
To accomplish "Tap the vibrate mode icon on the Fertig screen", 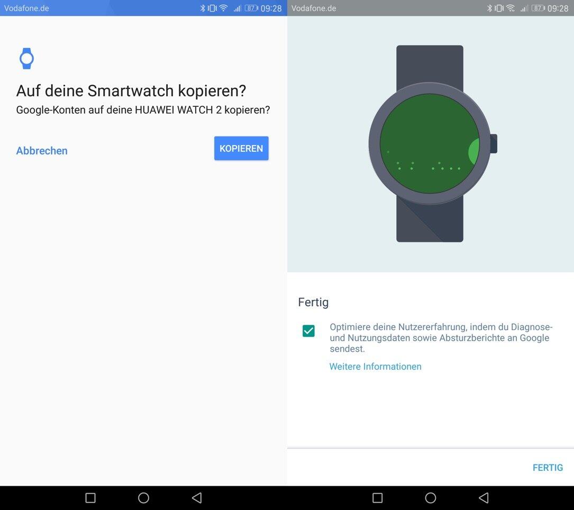I will 499,8.
